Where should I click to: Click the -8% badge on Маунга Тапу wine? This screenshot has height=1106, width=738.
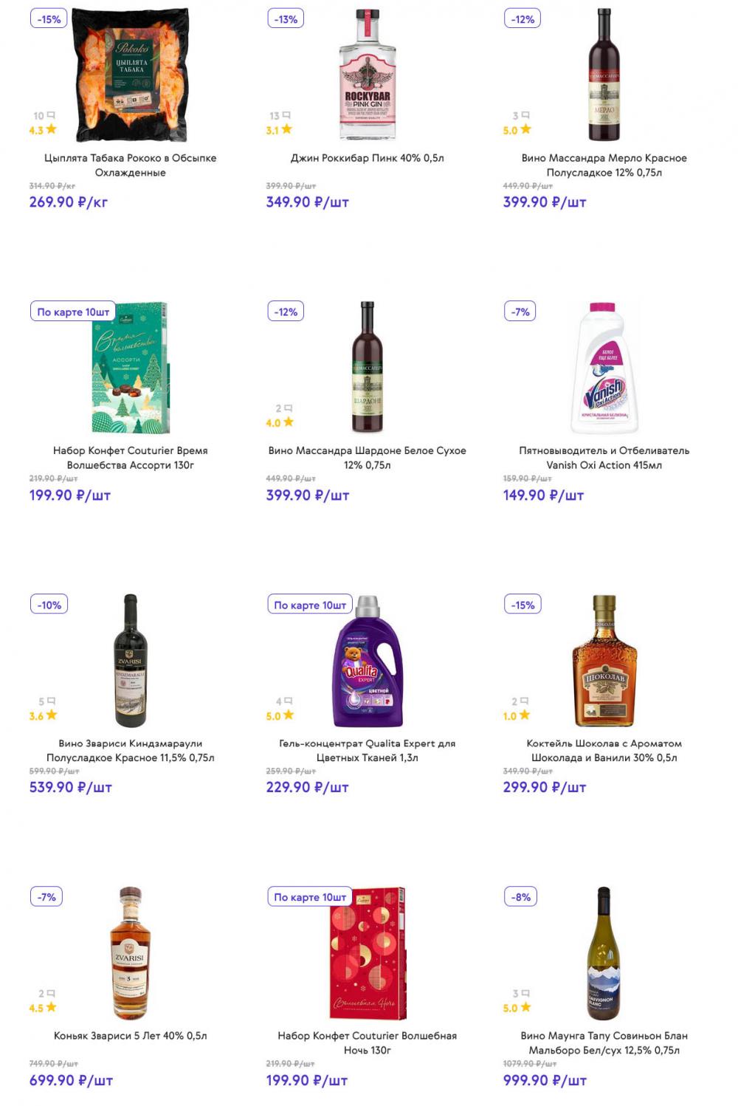coord(521,897)
